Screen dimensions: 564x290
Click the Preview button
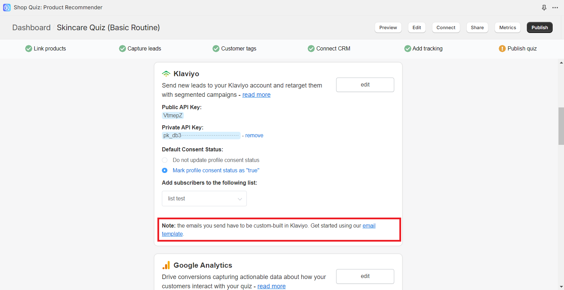388,27
